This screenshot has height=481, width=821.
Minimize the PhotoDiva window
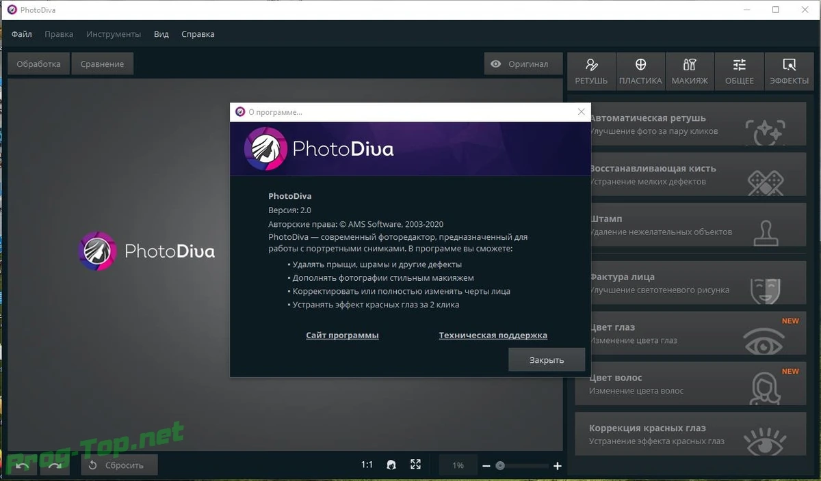coord(745,10)
